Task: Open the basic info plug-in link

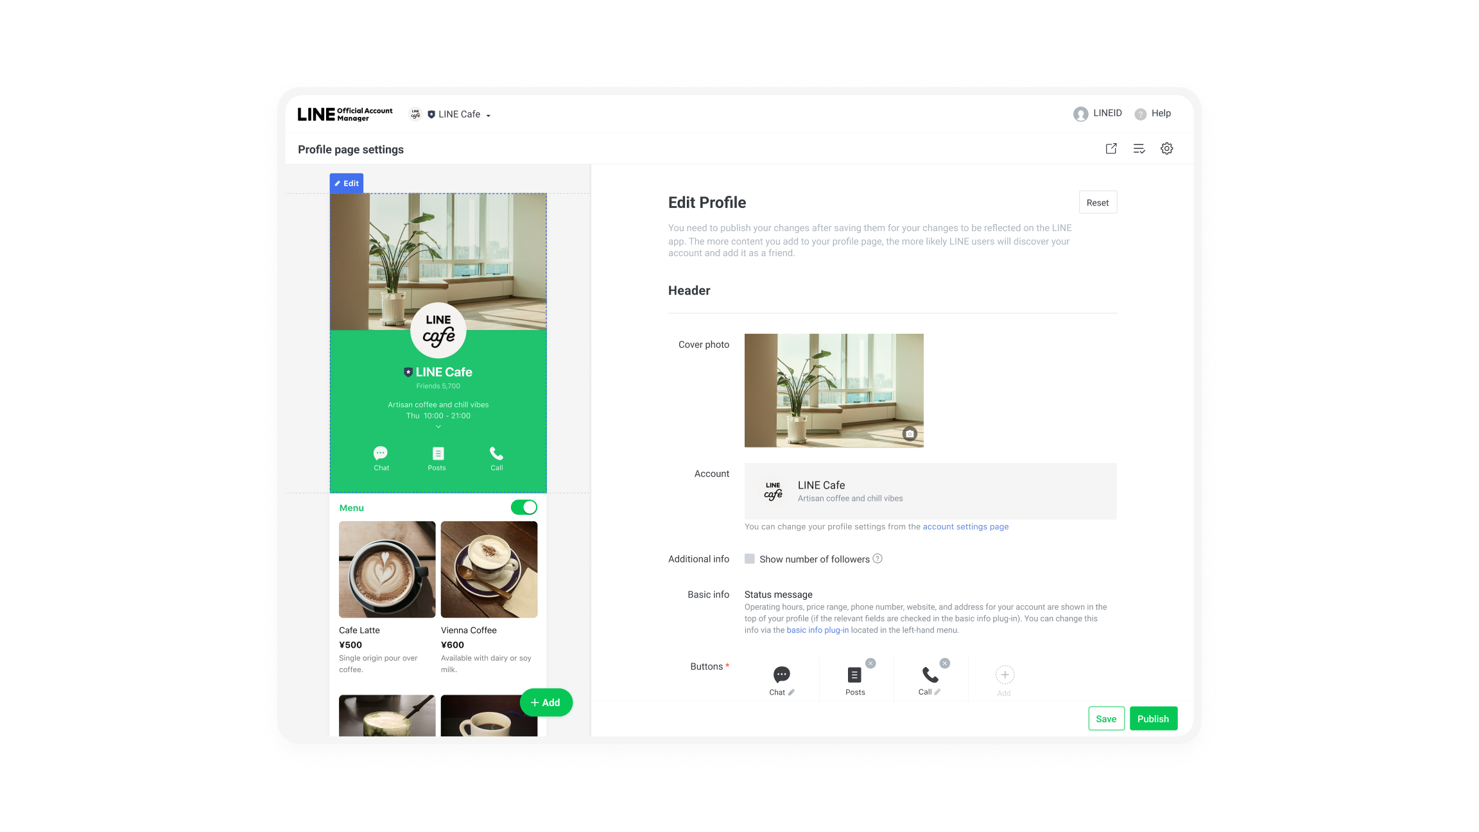Action: (x=817, y=630)
